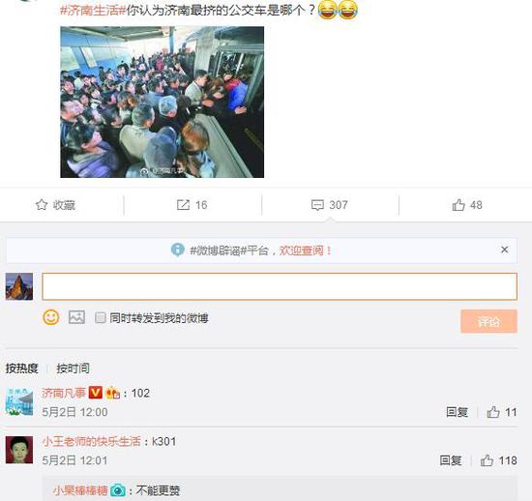This screenshot has width=532, height=501.
Task: Open the crowded bus photo thumbnail
Action: (163, 102)
